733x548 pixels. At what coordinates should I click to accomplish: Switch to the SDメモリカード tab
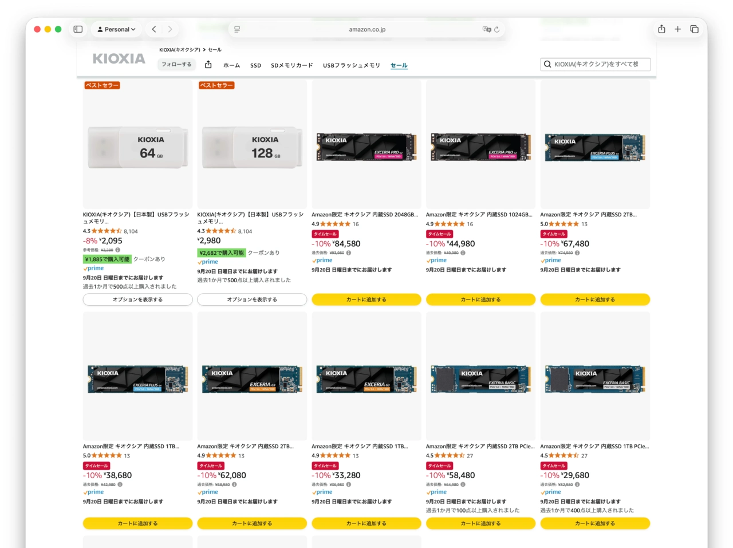[292, 65]
